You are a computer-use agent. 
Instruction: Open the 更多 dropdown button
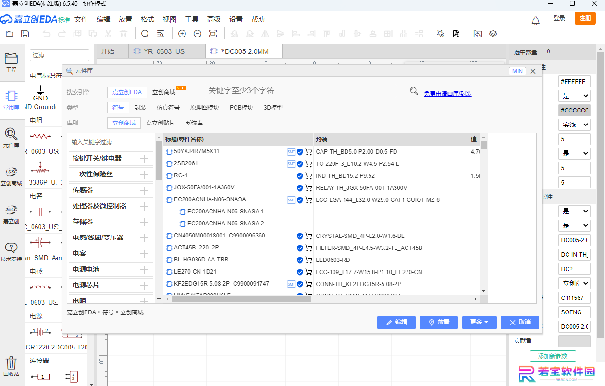pyautogui.click(x=479, y=322)
